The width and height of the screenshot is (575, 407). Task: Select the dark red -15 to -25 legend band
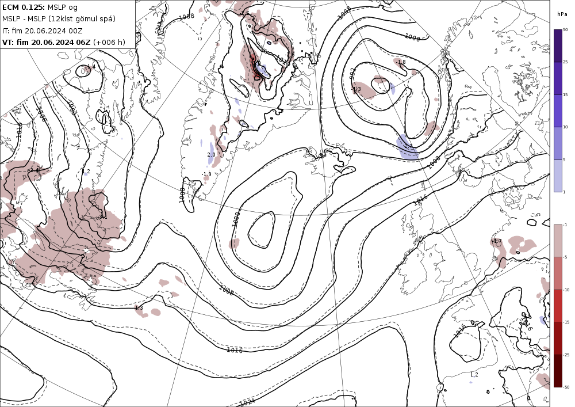(558, 338)
